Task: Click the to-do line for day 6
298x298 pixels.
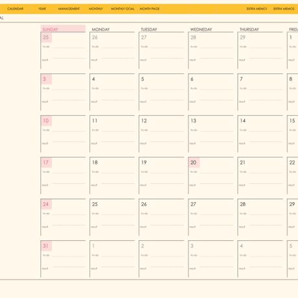Action: point(216,89)
